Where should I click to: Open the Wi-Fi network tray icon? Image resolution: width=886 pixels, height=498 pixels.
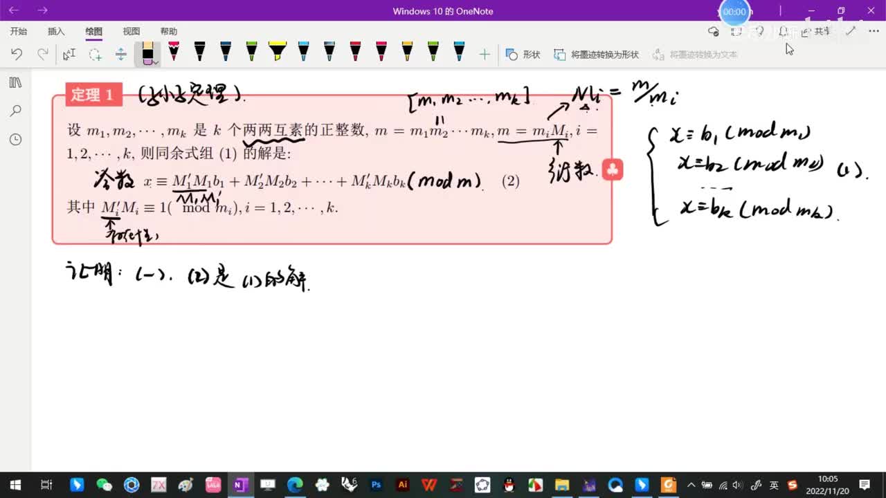click(723, 485)
